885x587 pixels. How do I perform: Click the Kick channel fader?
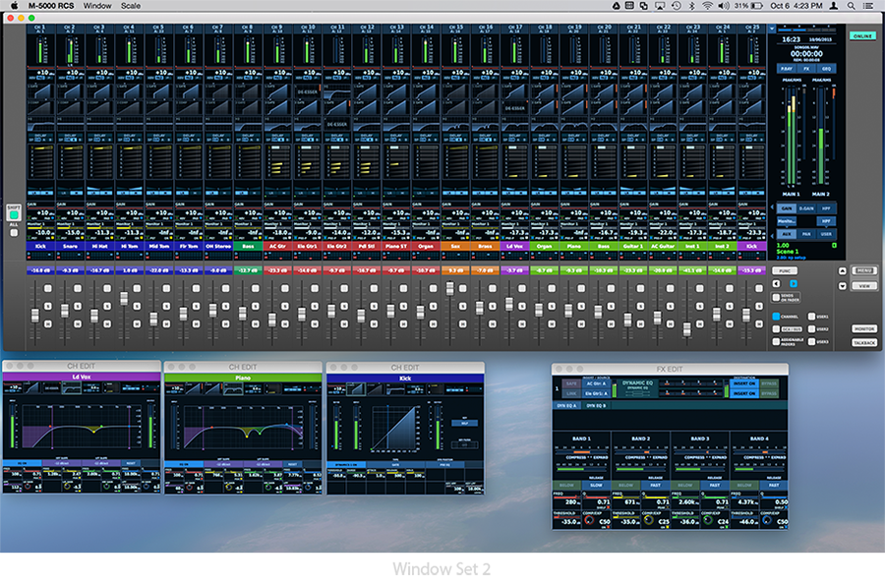point(34,314)
